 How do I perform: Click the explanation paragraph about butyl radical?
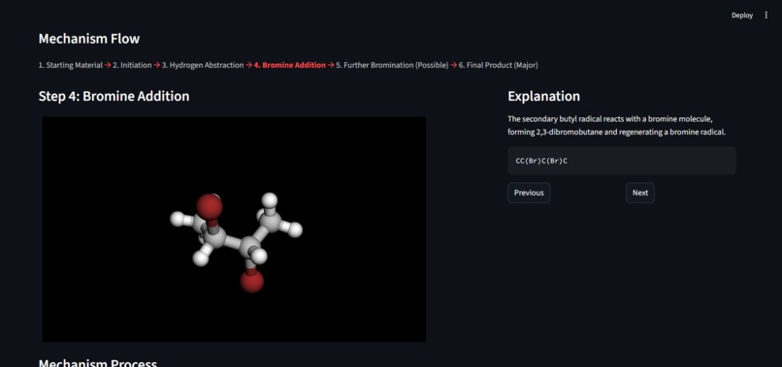point(616,126)
